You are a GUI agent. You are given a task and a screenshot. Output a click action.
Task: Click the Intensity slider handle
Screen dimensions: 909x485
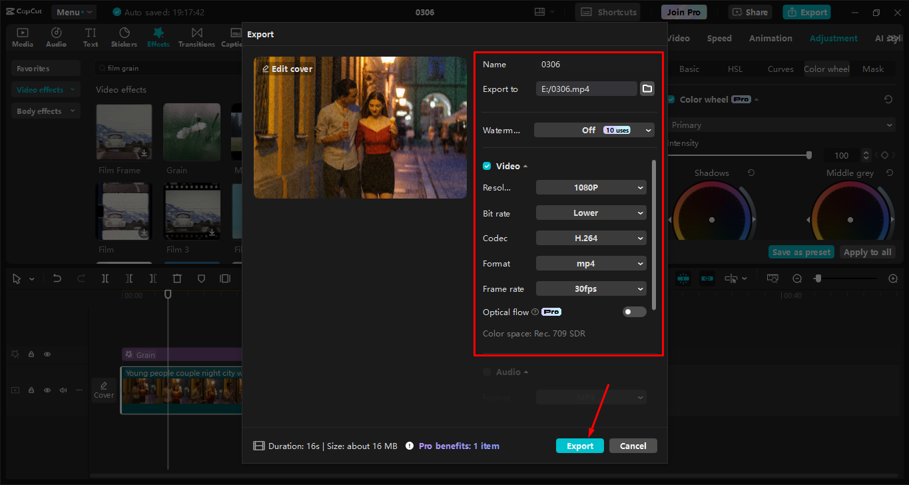(808, 155)
